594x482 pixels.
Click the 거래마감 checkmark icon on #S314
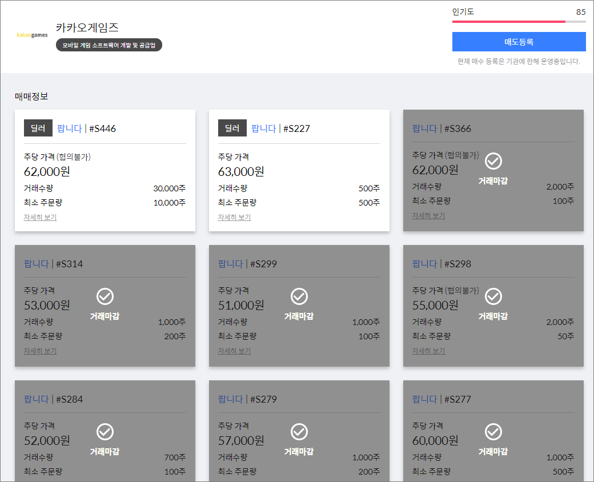[x=105, y=296]
